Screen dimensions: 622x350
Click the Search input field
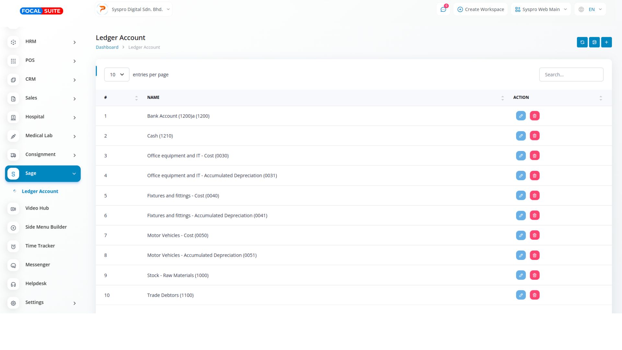(x=571, y=75)
